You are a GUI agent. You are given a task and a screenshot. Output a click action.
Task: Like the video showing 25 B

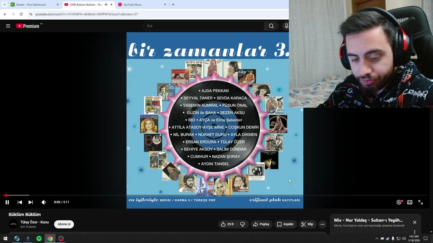[x=227, y=224]
